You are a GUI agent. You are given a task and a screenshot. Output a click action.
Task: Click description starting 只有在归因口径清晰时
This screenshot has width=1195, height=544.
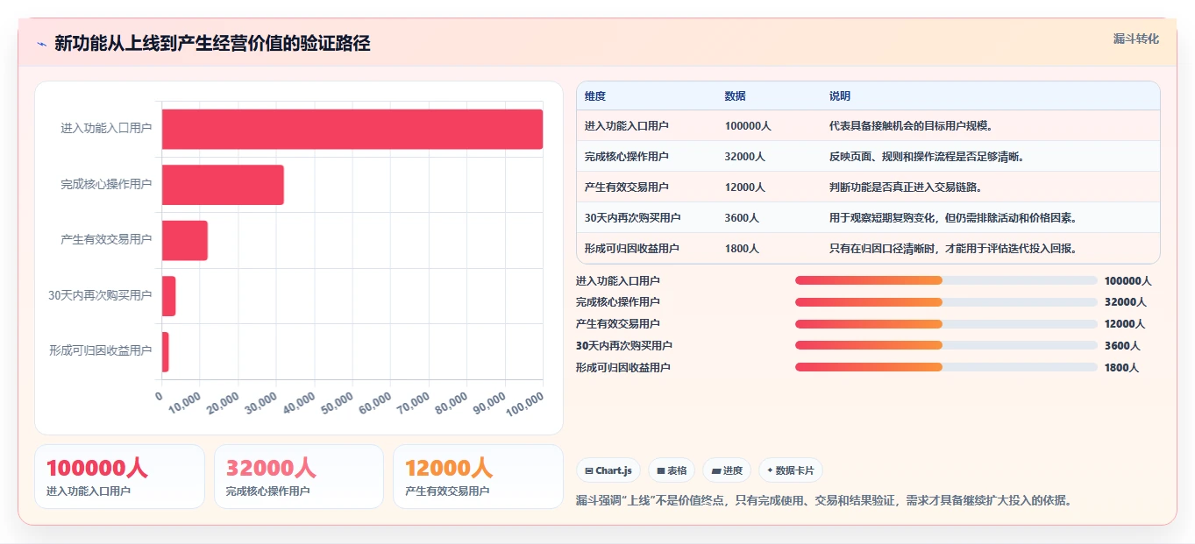tap(953, 249)
